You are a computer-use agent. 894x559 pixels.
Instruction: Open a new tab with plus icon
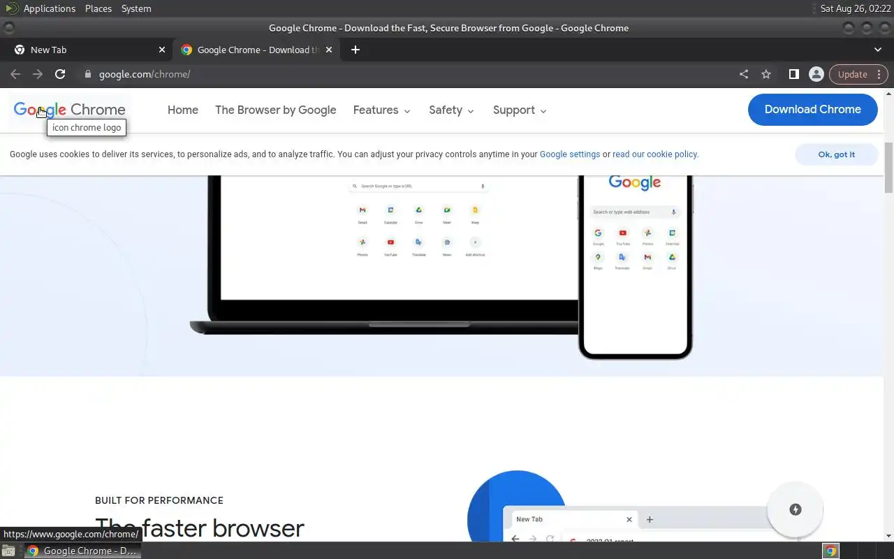tap(356, 50)
